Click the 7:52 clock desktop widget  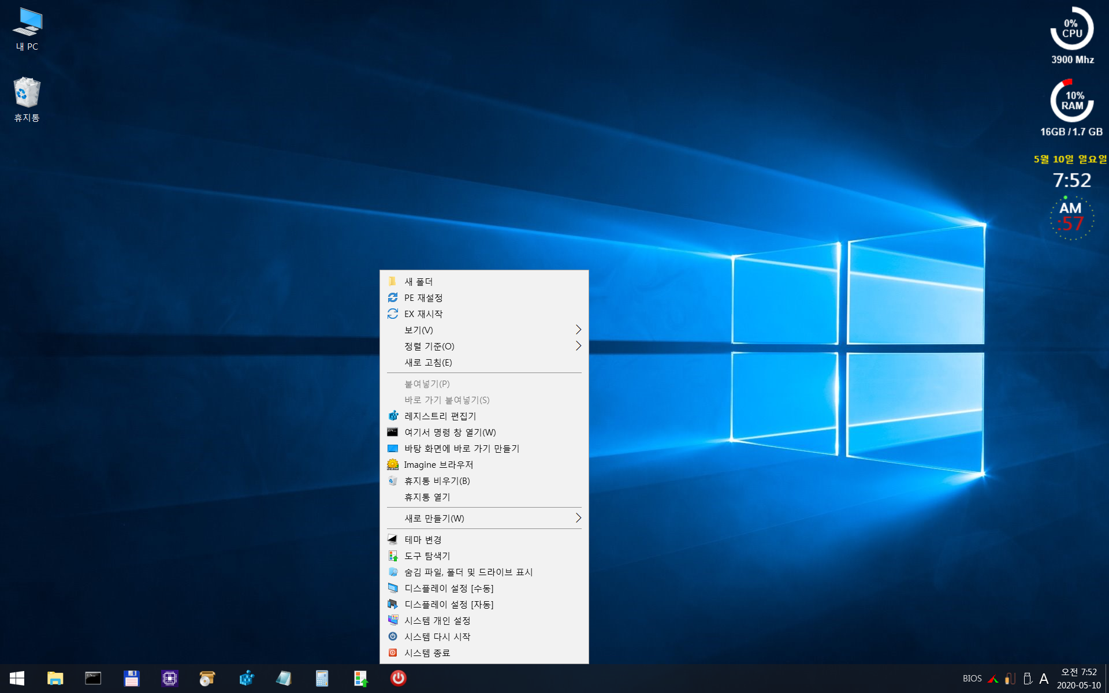coord(1072,180)
